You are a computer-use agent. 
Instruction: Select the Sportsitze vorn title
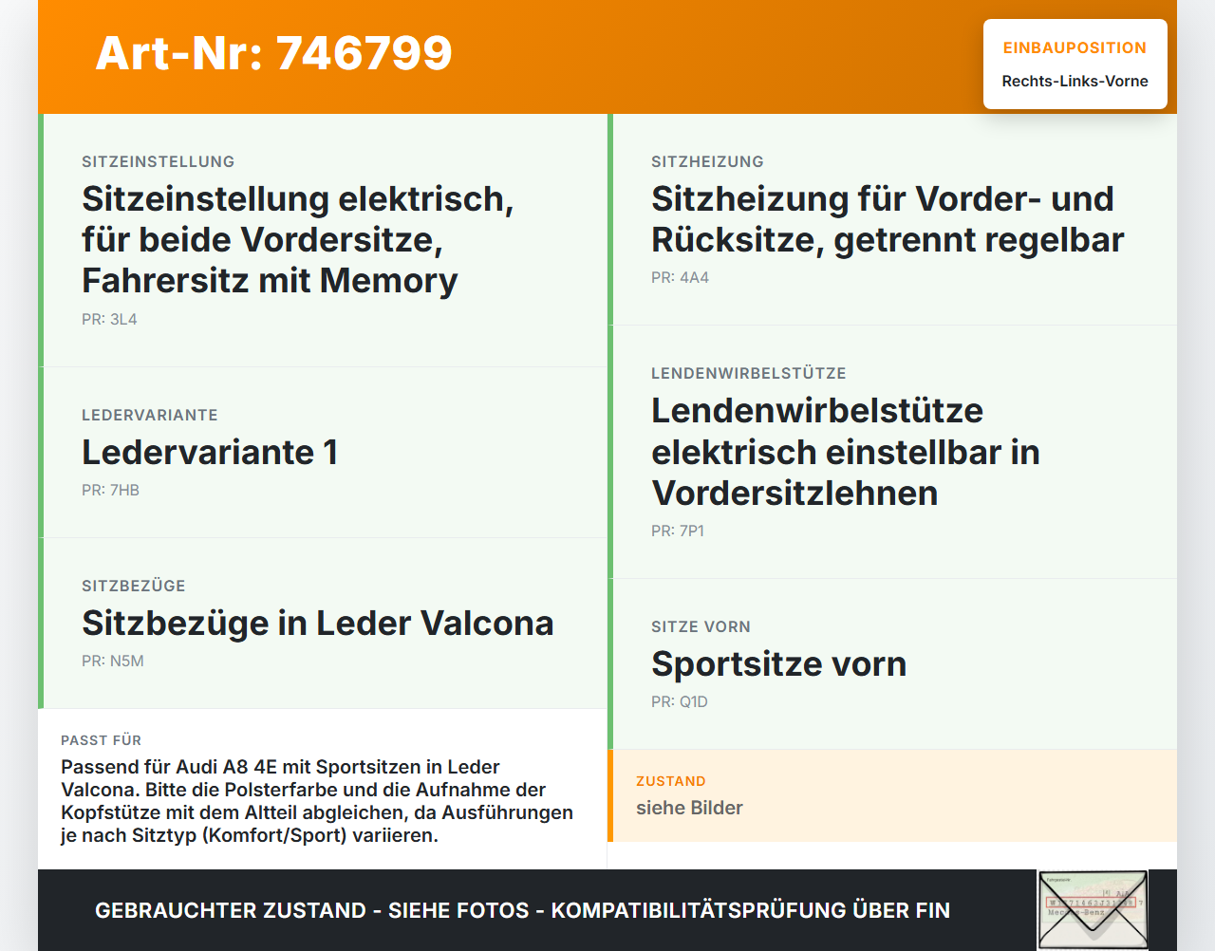pos(778,663)
